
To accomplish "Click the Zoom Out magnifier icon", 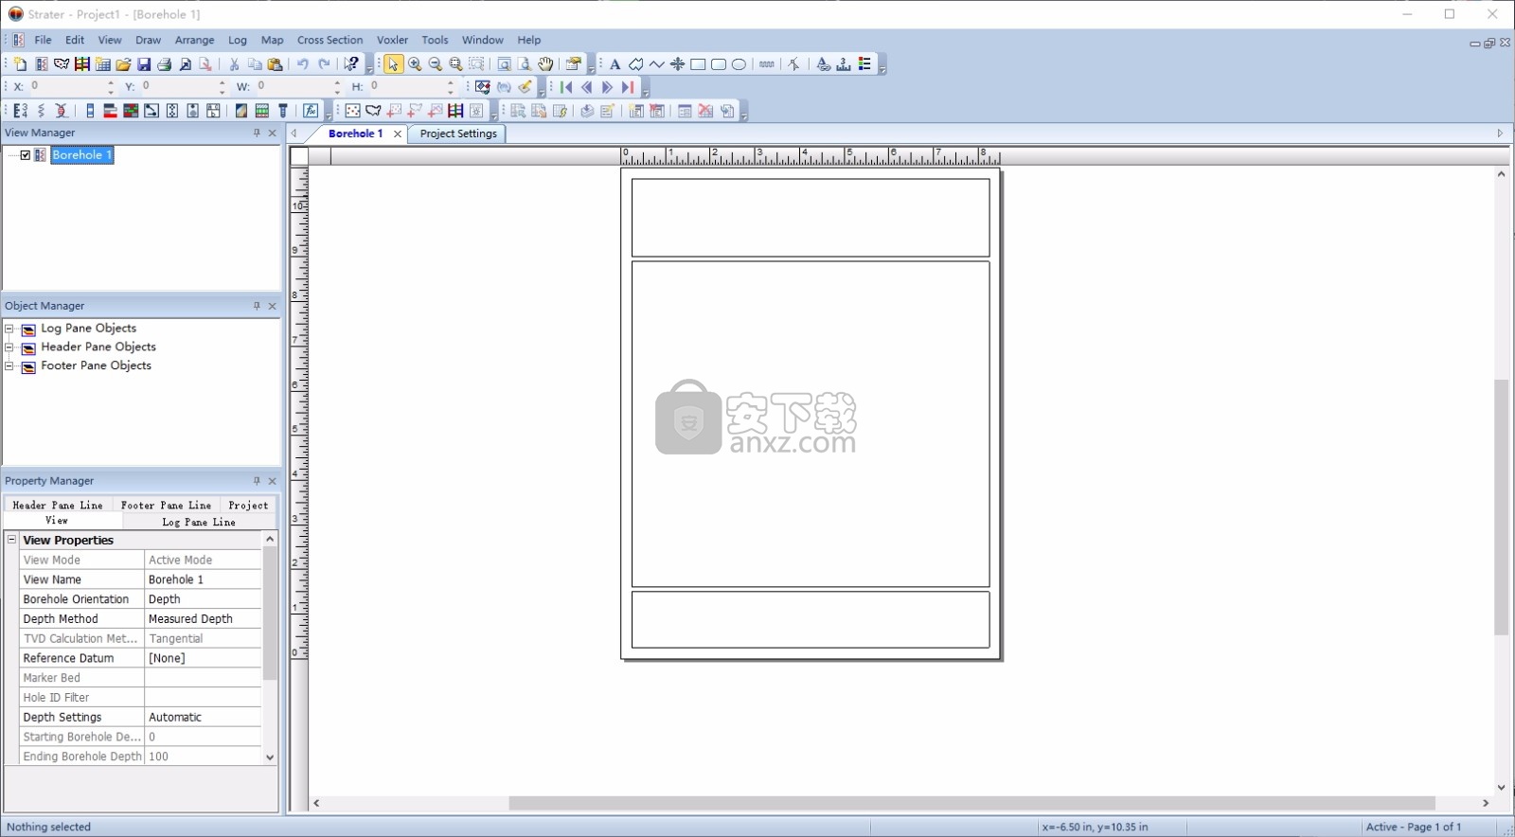I will 436,64.
